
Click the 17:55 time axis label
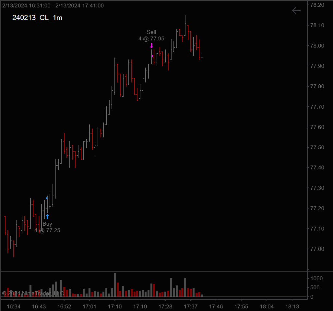click(x=241, y=306)
